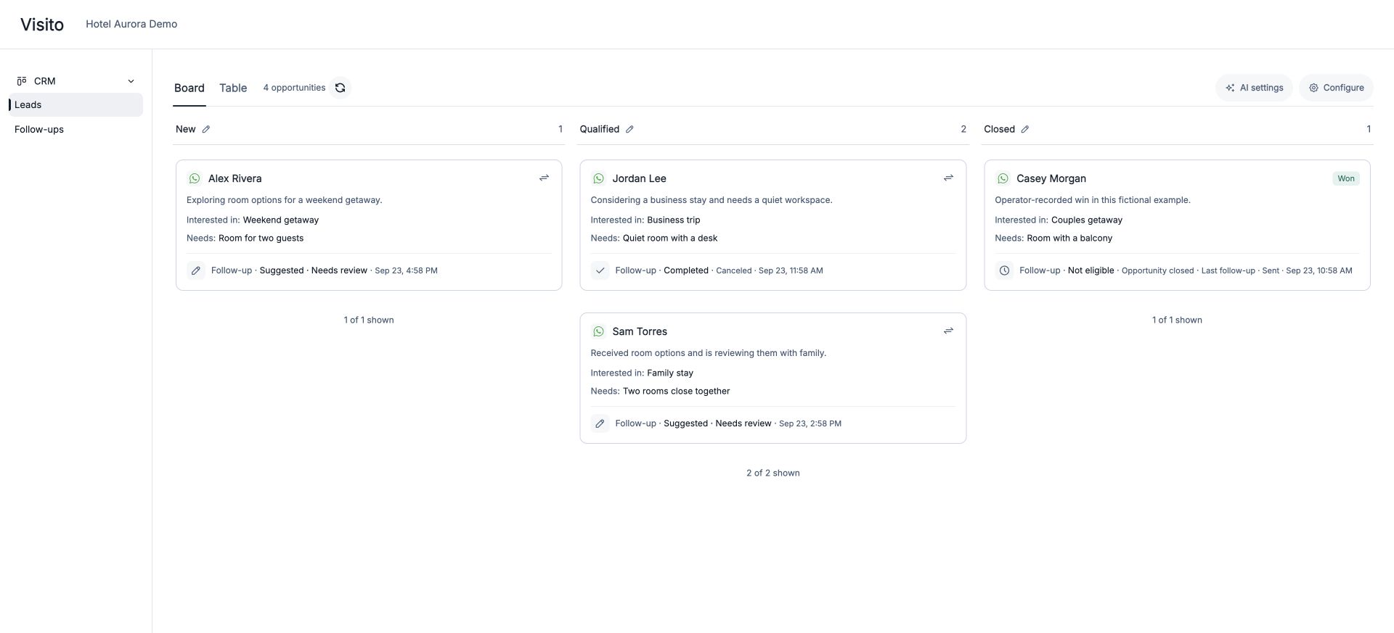Click 'Room for two guests' needs text

coord(261,238)
